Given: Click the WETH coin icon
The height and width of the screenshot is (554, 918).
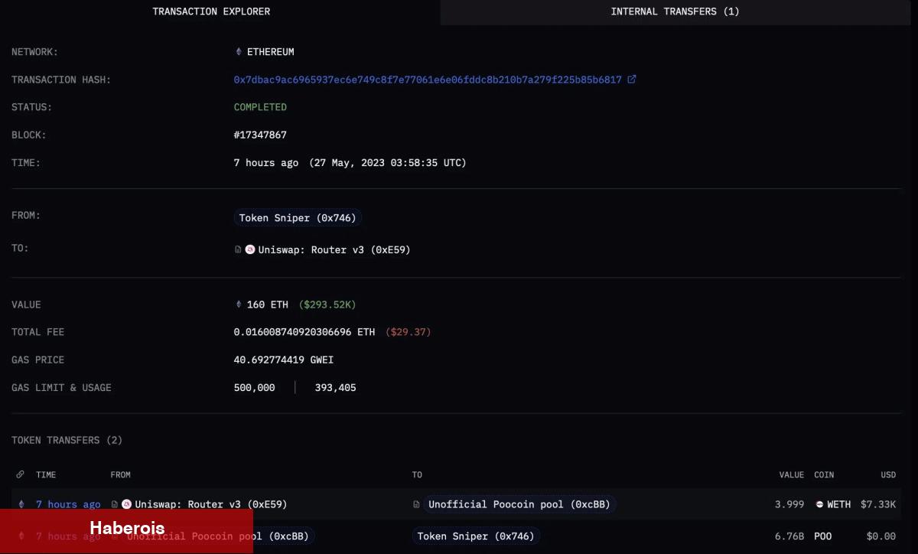Looking at the screenshot, I should tap(819, 504).
